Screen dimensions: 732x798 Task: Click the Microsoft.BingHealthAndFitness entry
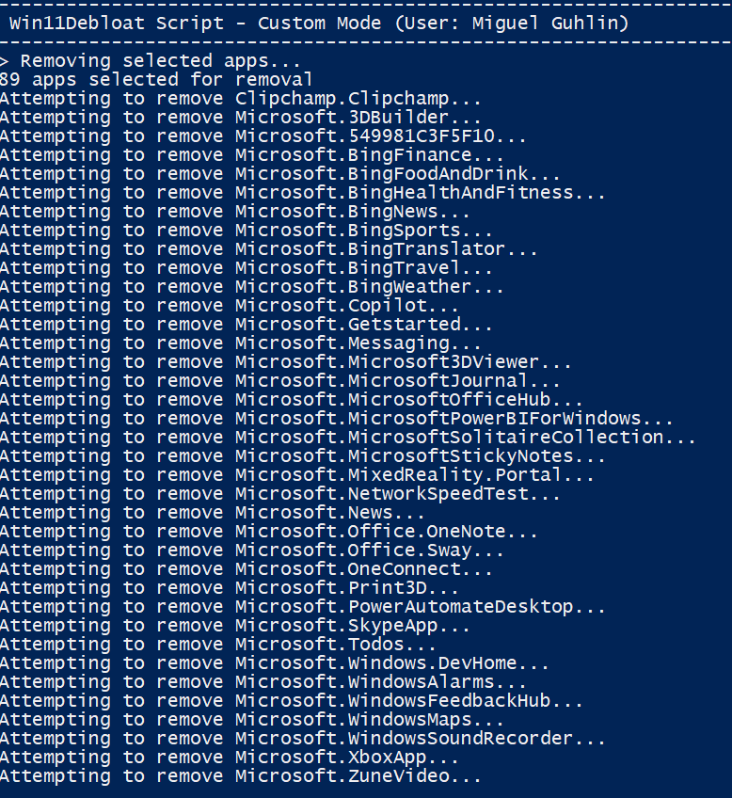(303, 193)
